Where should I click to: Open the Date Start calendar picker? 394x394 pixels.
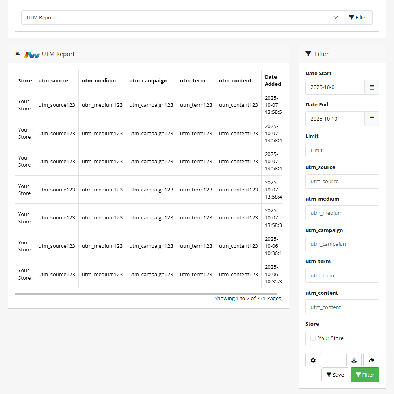[372, 87]
